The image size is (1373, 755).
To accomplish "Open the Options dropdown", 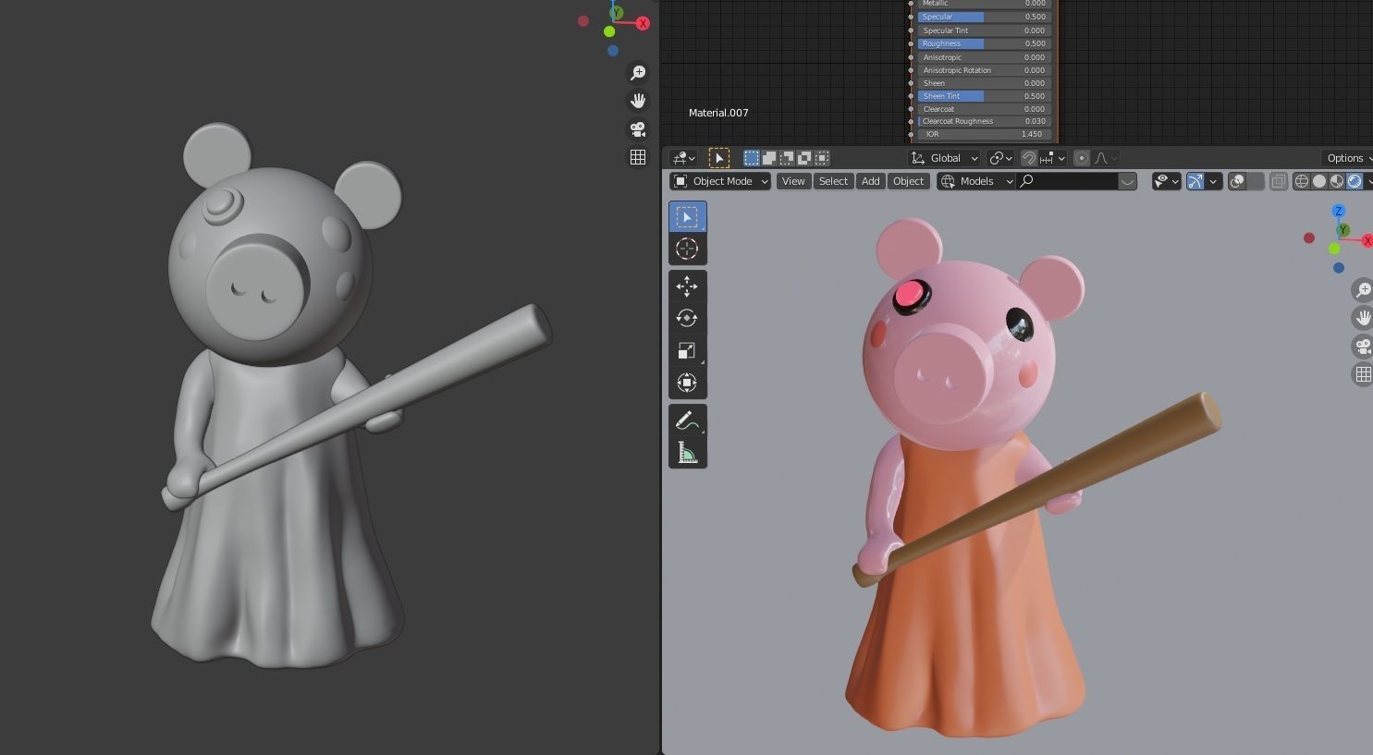I will [x=1348, y=158].
